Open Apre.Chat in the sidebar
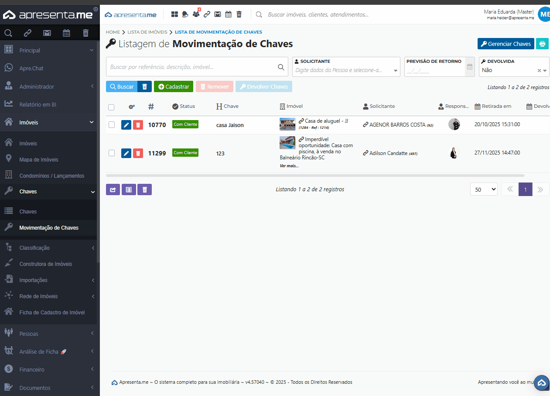Image resolution: width=550 pixels, height=396 pixels. click(x=31, y=69)
